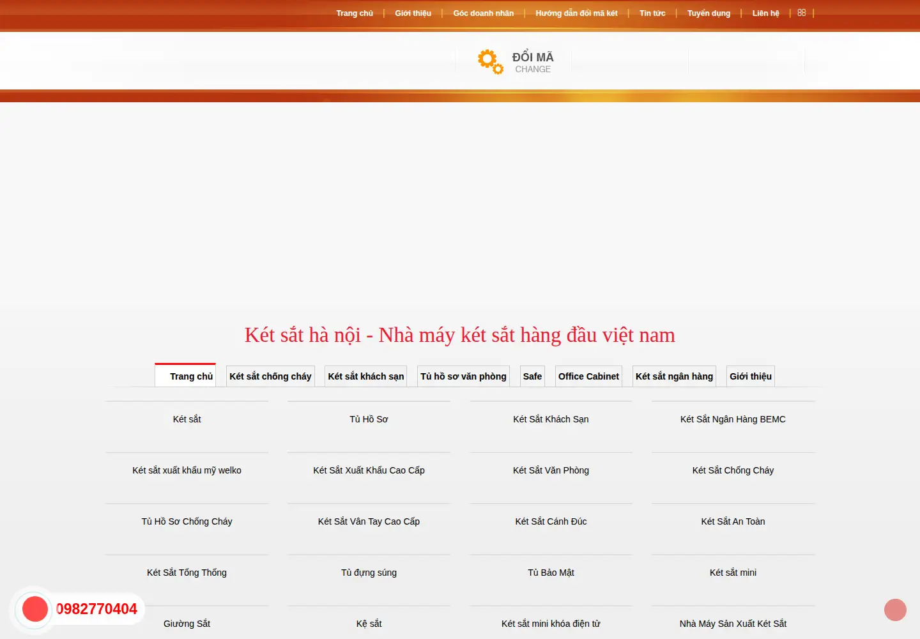Open Két Sắt Cánh Đúc category

[x=551, y=521]
